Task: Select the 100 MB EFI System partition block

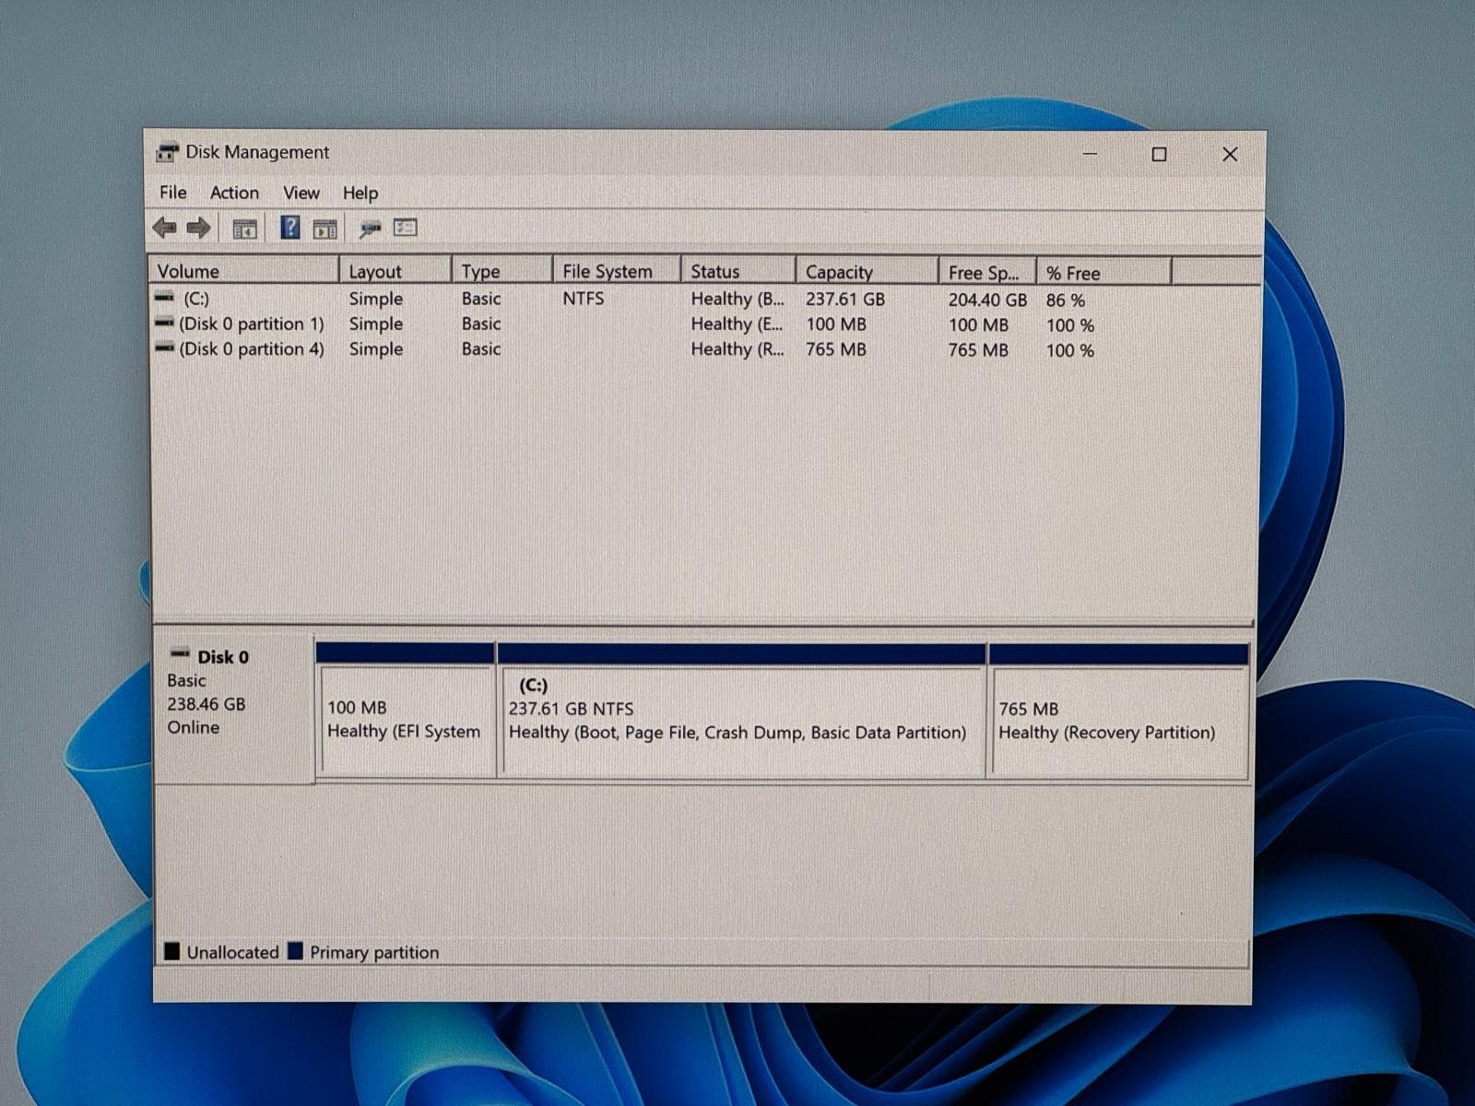Action: click(405, 710)
